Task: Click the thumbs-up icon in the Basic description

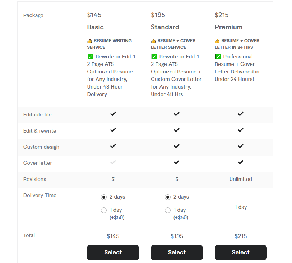Action: click(x=90, y=41)
